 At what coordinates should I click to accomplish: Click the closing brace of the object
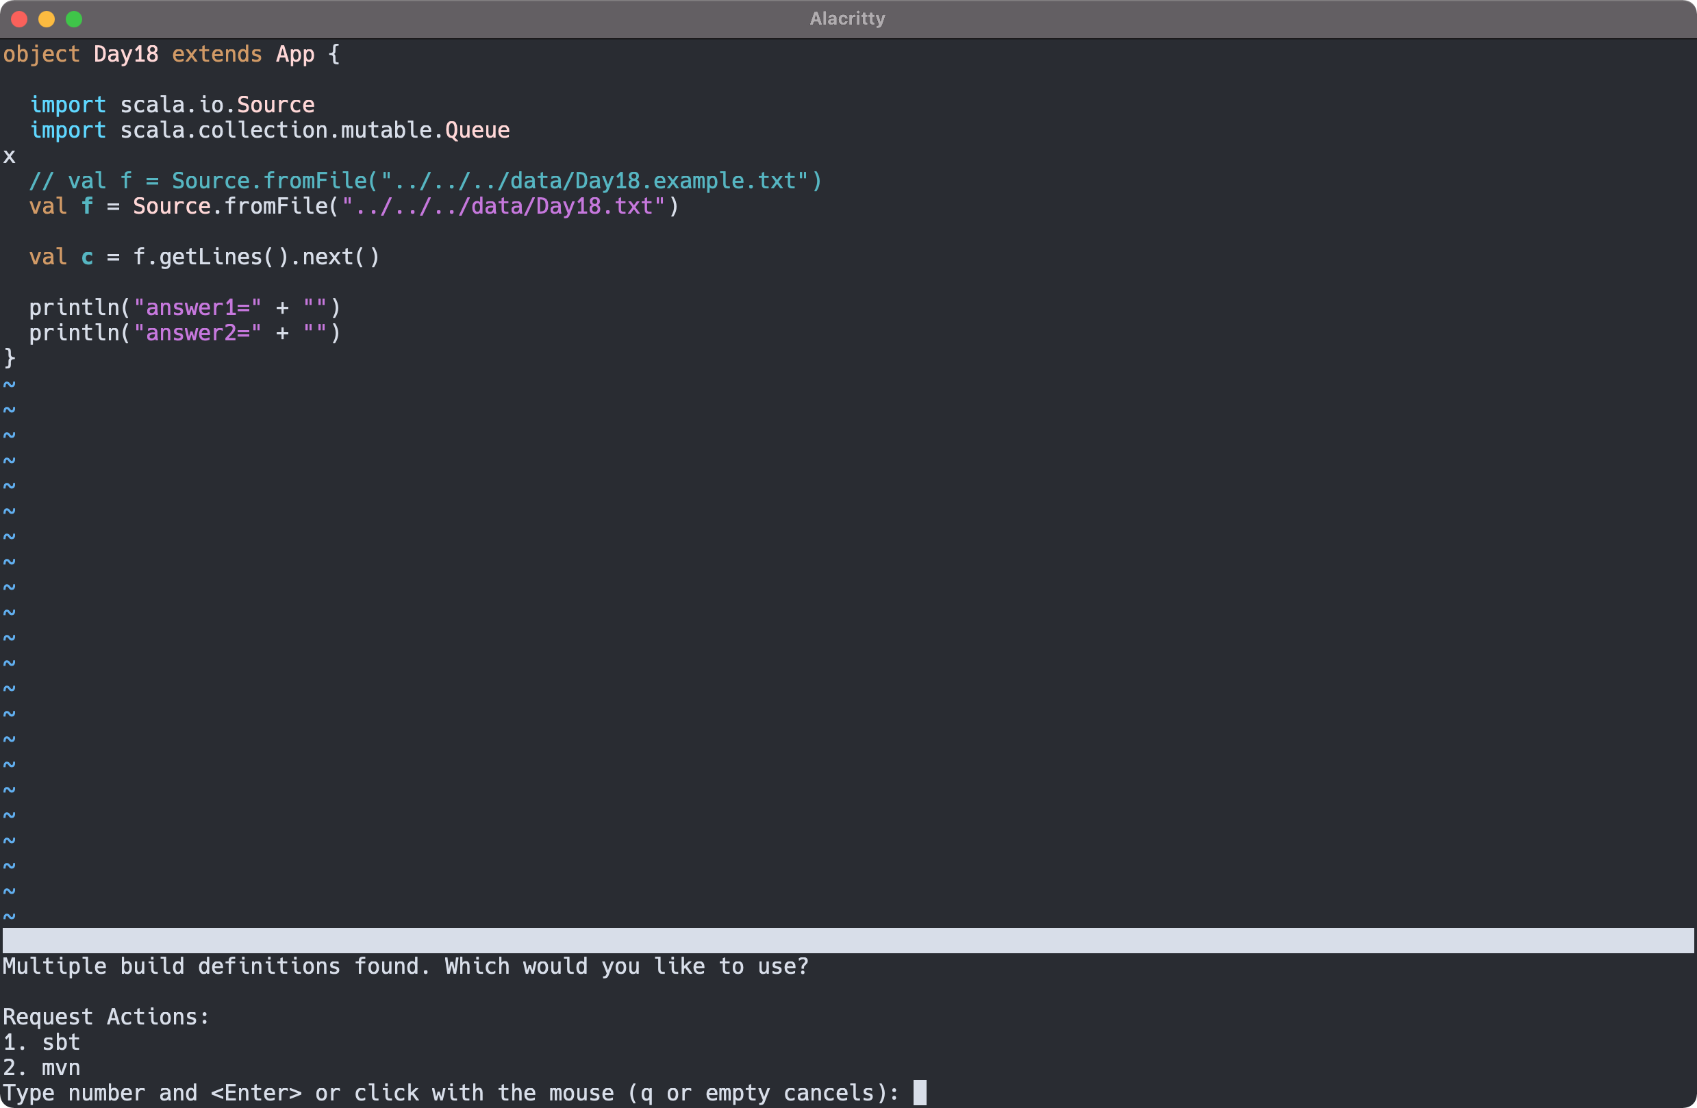[x=10, y=358]
